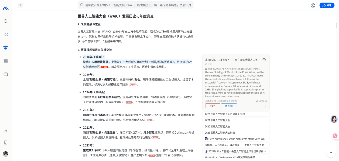339x161 pixels.
Task: Click the 61 PDF citation badge in 2023 entry
Action: (x=152, y=156)
